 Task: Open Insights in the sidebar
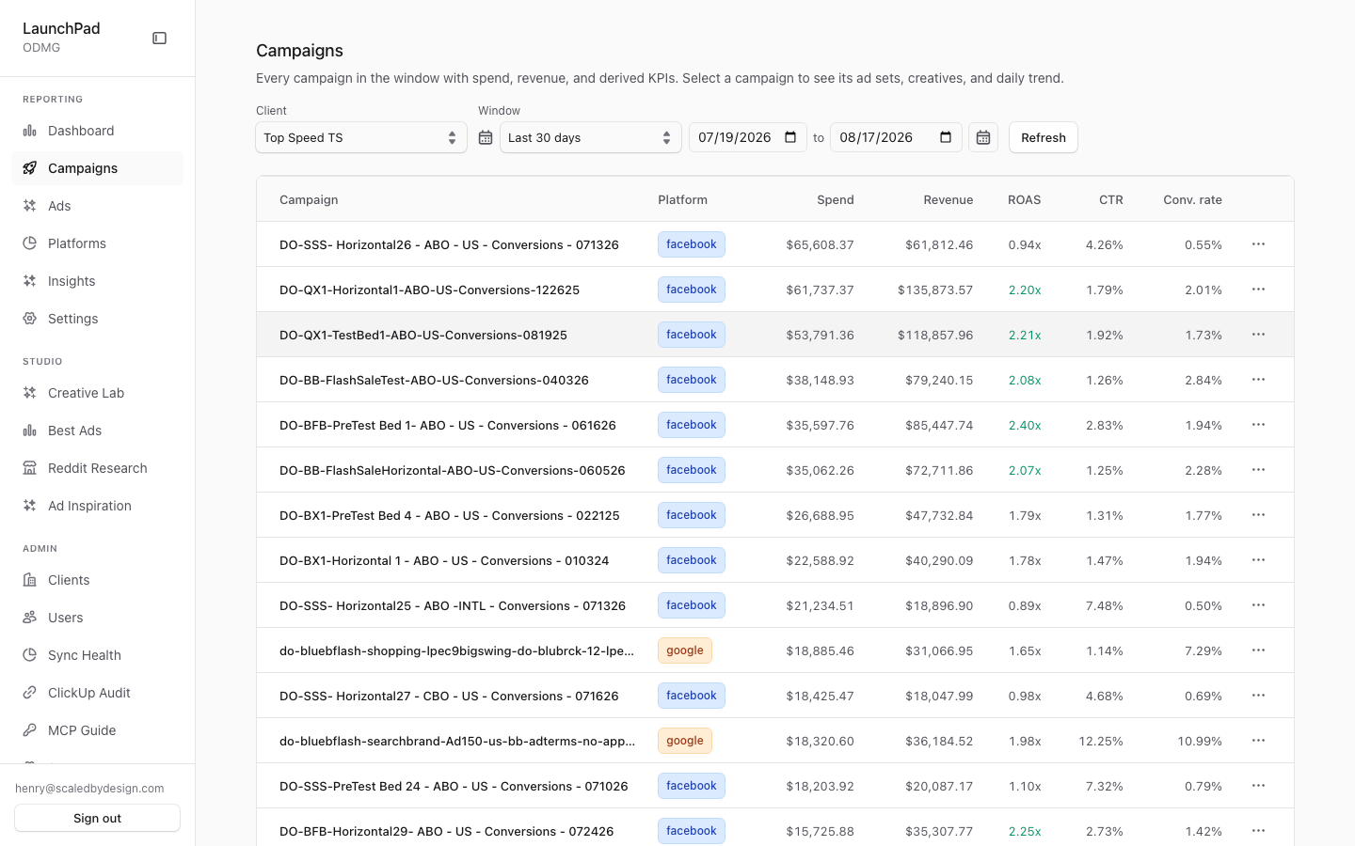click(98, 281)
